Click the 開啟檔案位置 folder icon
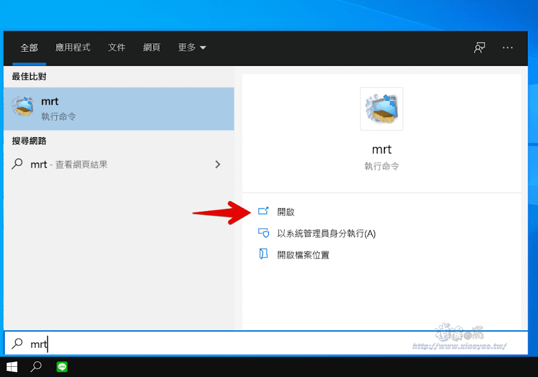 coord(264,254)
